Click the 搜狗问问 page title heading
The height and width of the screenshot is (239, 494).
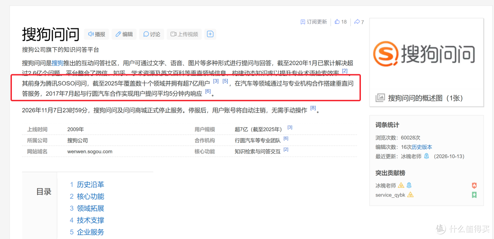click(51, 34)
